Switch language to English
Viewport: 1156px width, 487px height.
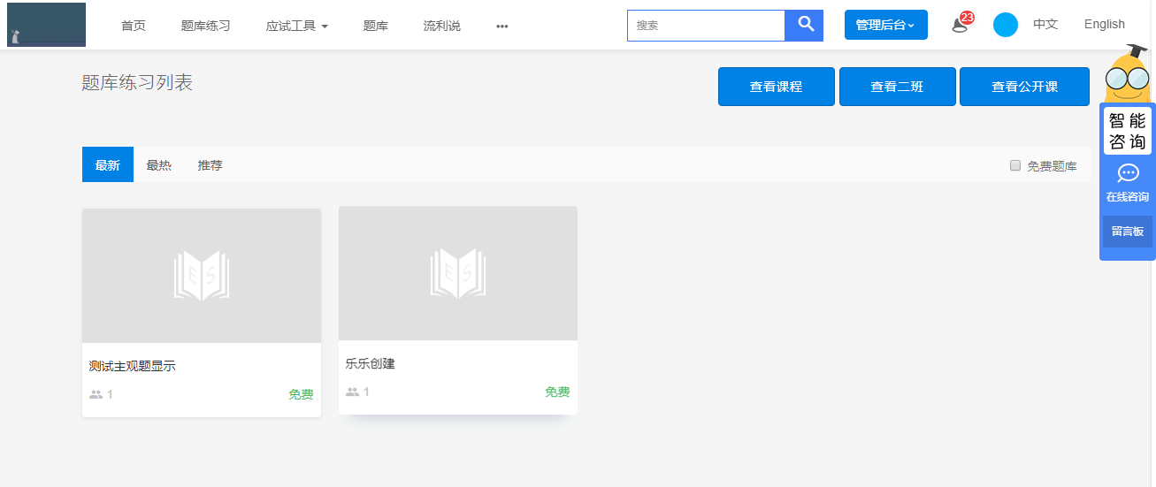pos(1104,24)
